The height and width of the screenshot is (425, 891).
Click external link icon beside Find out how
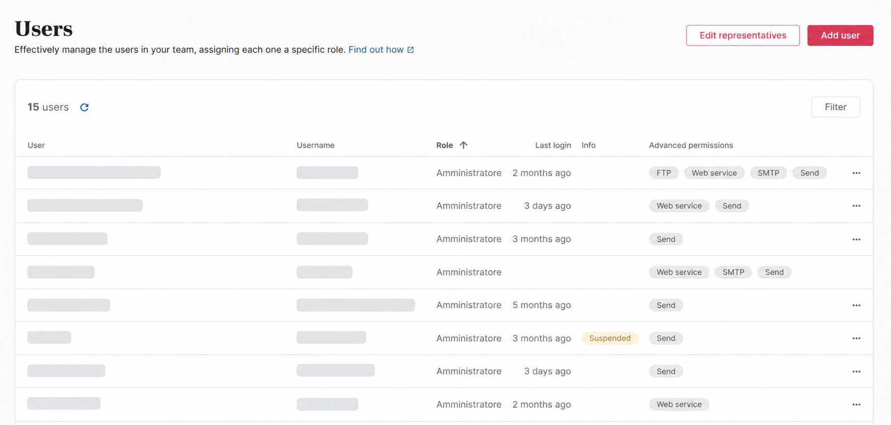410,50
